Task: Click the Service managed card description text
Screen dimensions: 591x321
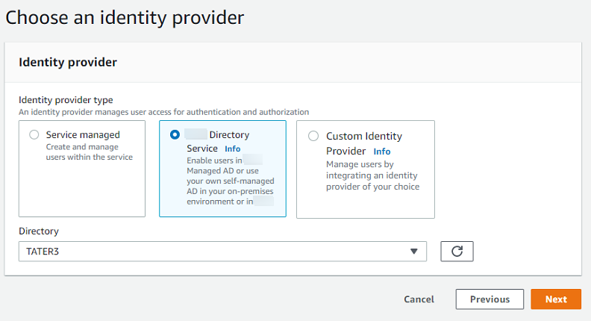Action: pos(89,152)
